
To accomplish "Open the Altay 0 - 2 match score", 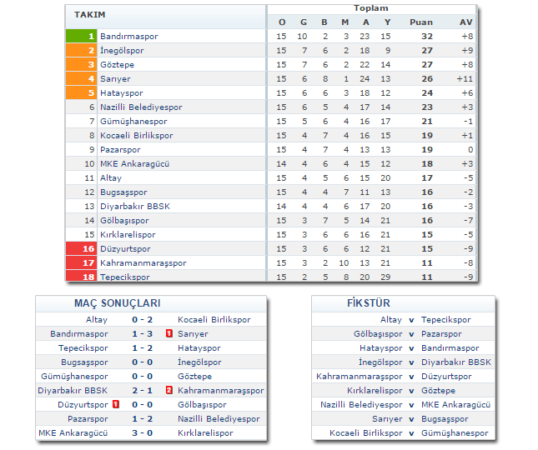I will pos(140,319).
